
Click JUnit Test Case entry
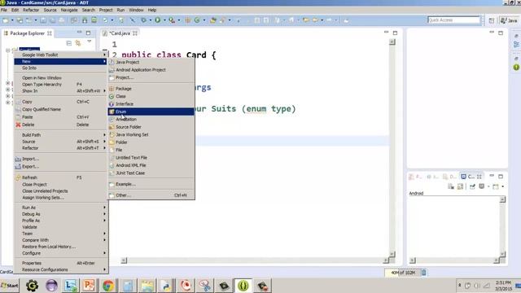[151, 173]
